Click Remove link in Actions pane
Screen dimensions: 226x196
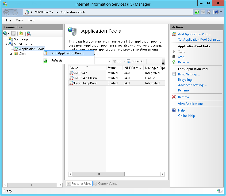(x=184, y=97)
